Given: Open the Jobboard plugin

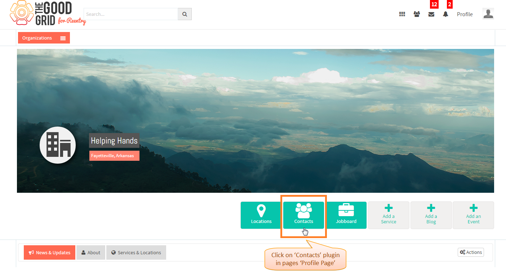Looking at the screenshot, I should tap(346, 215).
